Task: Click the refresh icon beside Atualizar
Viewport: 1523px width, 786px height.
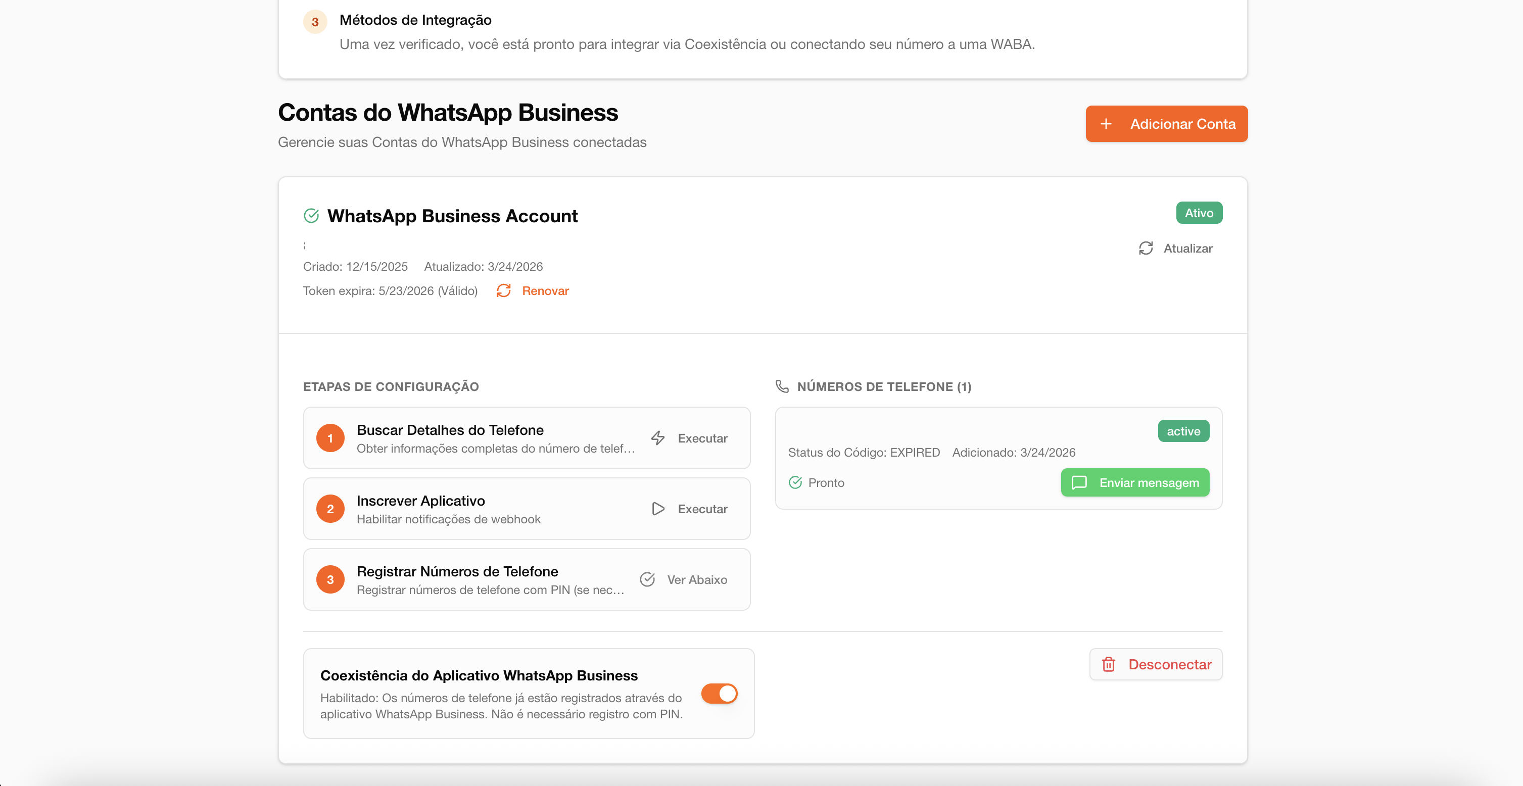Action: 1145,248
